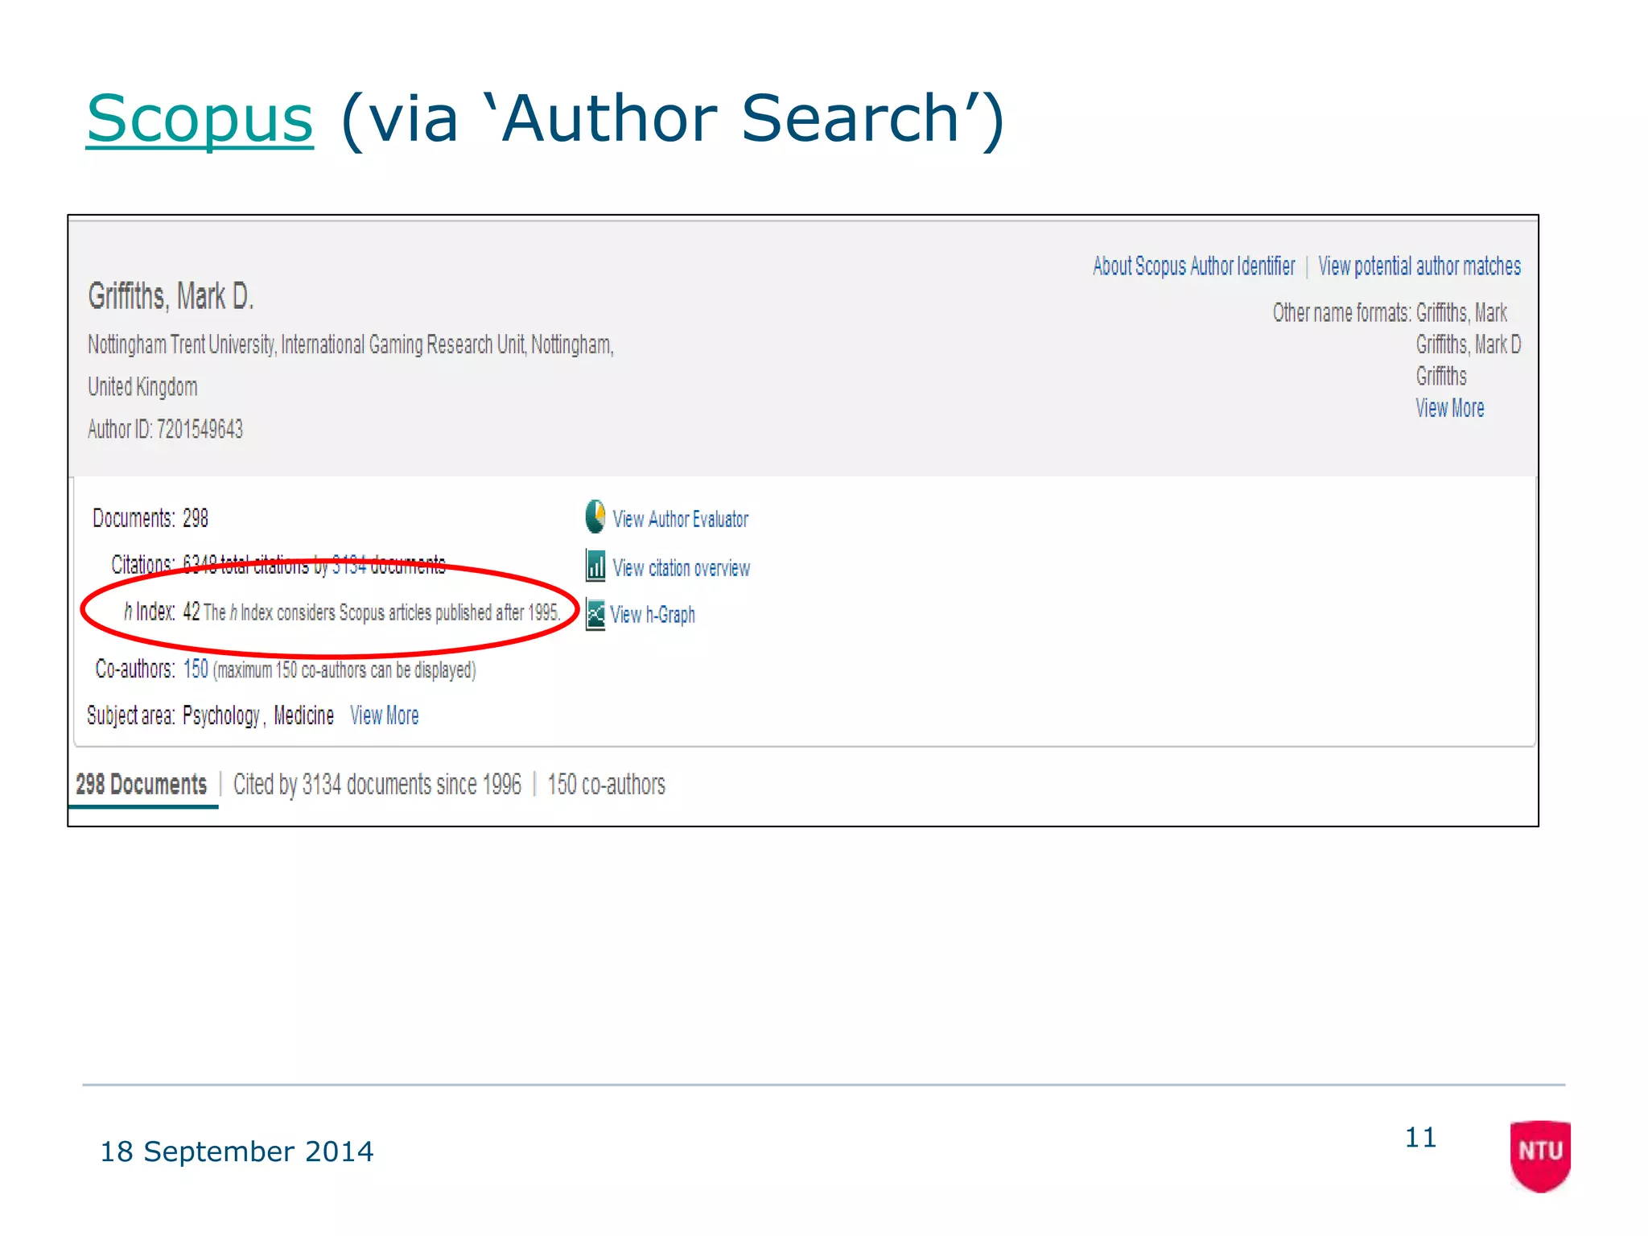Click the name format Griffiths, Mark D
The image size is (1648, 1236).
point(1469,344)
